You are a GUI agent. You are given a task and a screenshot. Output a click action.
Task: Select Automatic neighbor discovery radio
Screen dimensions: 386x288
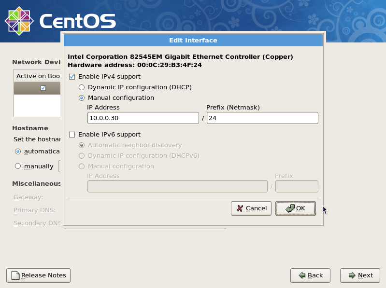coord(82,145)
